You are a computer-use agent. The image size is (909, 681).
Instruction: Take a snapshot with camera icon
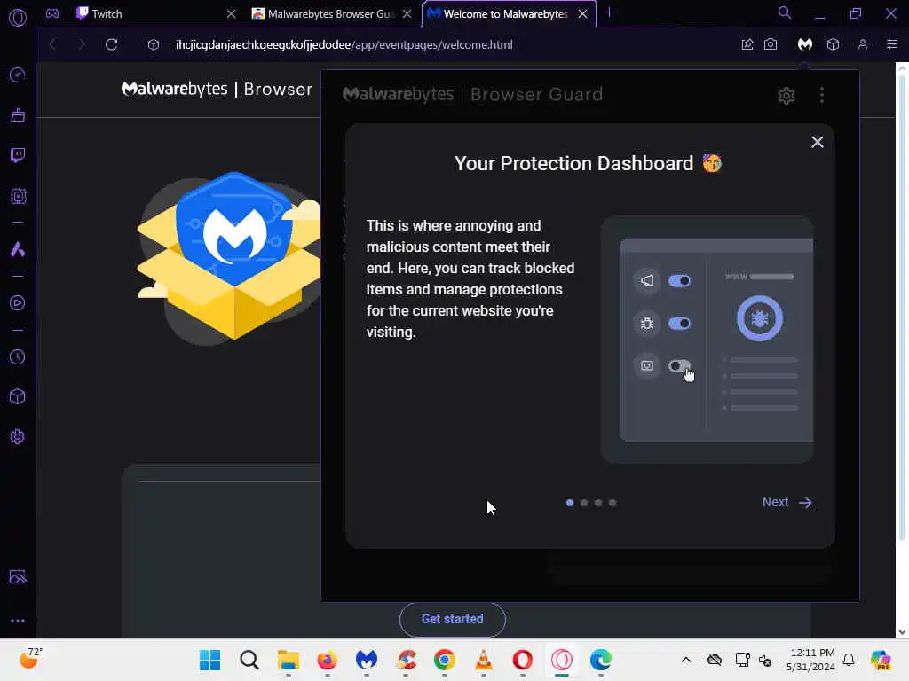pos(771,44)
